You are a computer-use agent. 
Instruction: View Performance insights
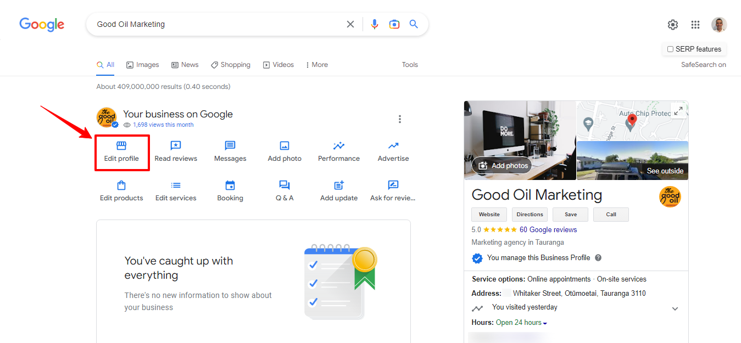coord(339,151)
